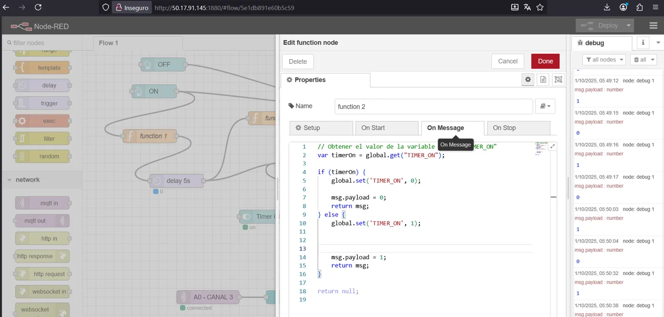Click the Cancel button

click(507, 61)
